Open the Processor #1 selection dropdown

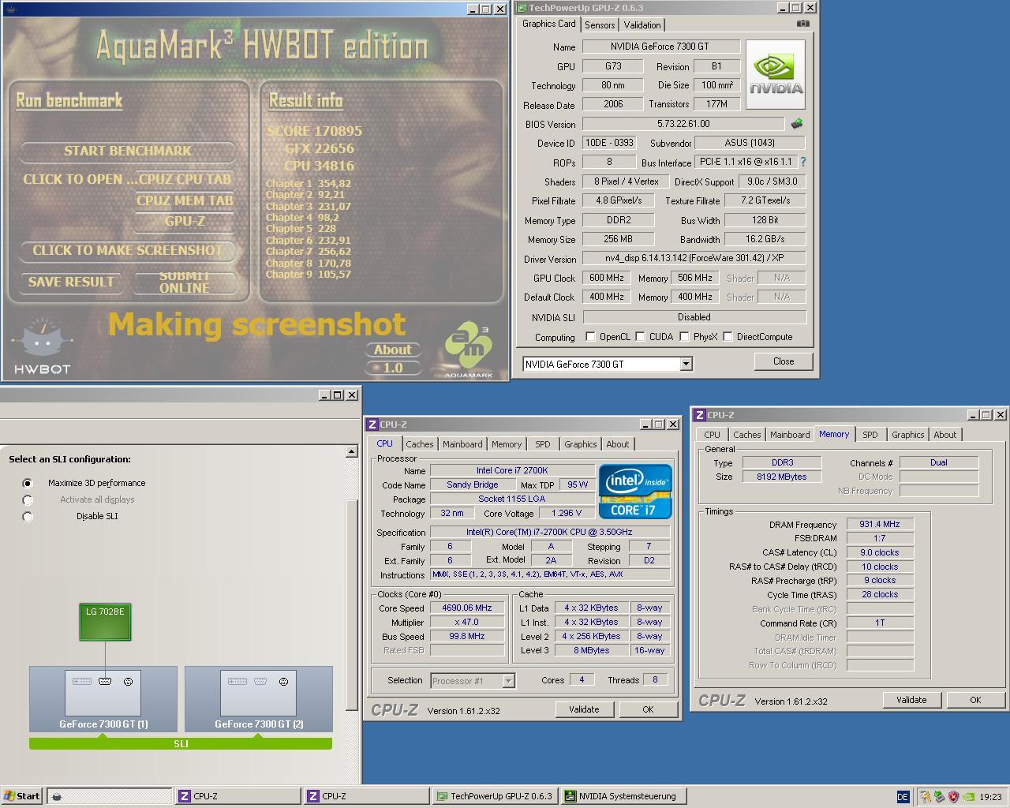(x=508, y=680)
